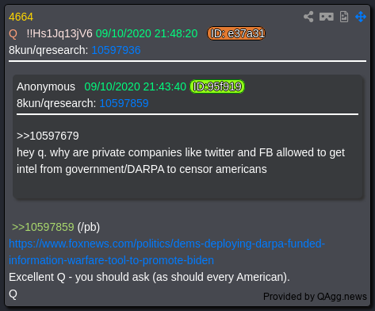The height and width of the screenshot is (311, 375).
Task: Open quoted post link 10597859
Action: pyautogui.click(x=124, y=103)
